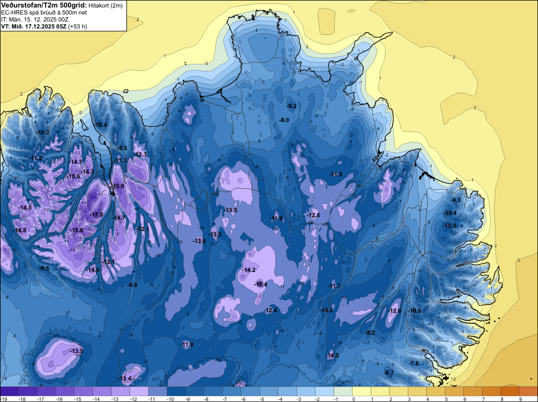Click the -9.5 temperature label
The height and width of the screenshot is (402, 538).
[44, 269]
